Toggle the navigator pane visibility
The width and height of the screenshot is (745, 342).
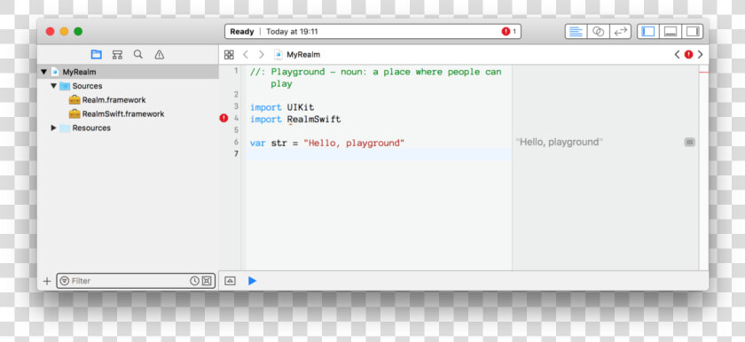coord(648,31)
